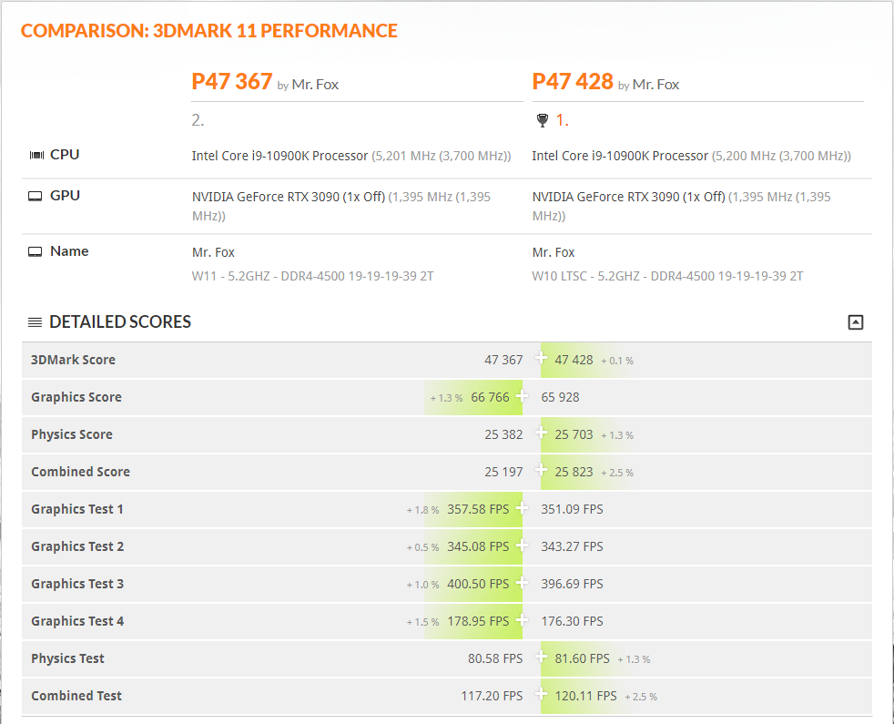Image resolution: width=894 pixels, height=724 pixels.
Task: Click the plus marker on Graphics Test 4 row
Action: [x=522, y=619]
